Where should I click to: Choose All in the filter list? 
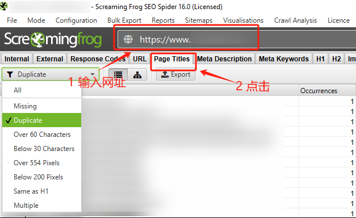pos(42,90)
